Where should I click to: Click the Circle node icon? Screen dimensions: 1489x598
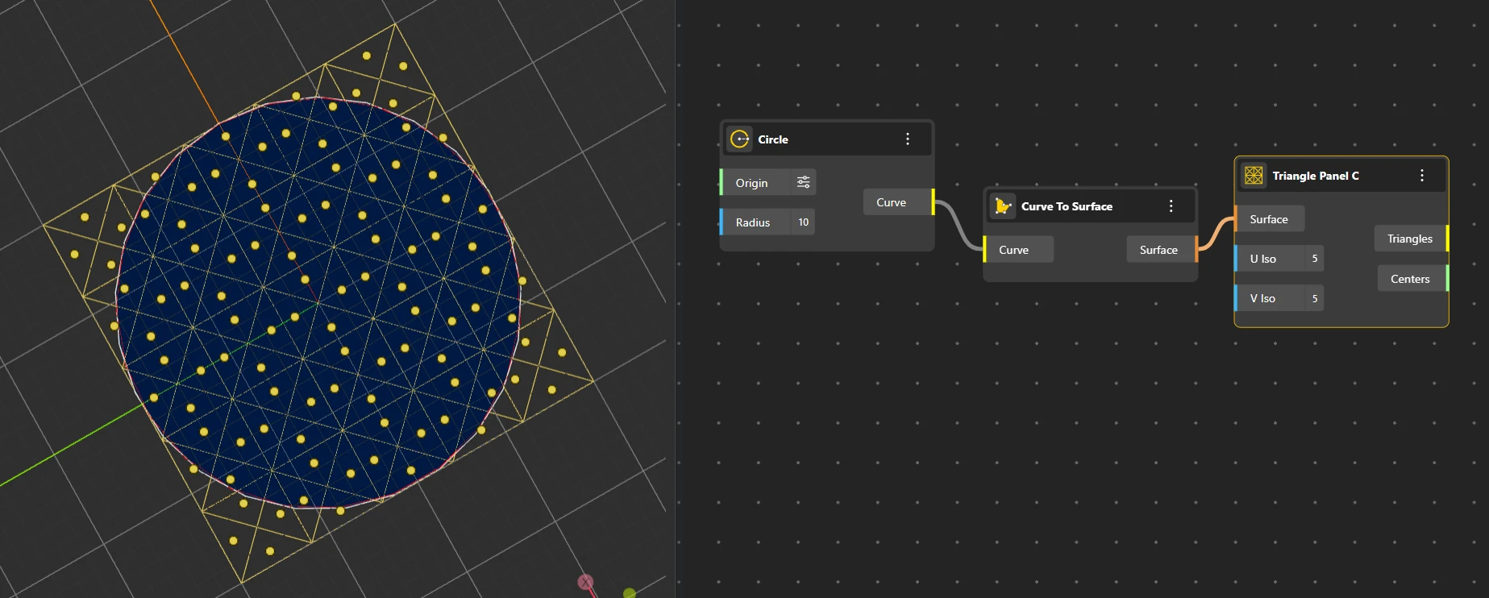740,139
